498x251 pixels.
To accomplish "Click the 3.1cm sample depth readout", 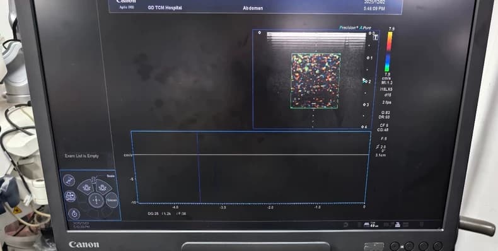I will pyautogui.click(x=380, y=155).
